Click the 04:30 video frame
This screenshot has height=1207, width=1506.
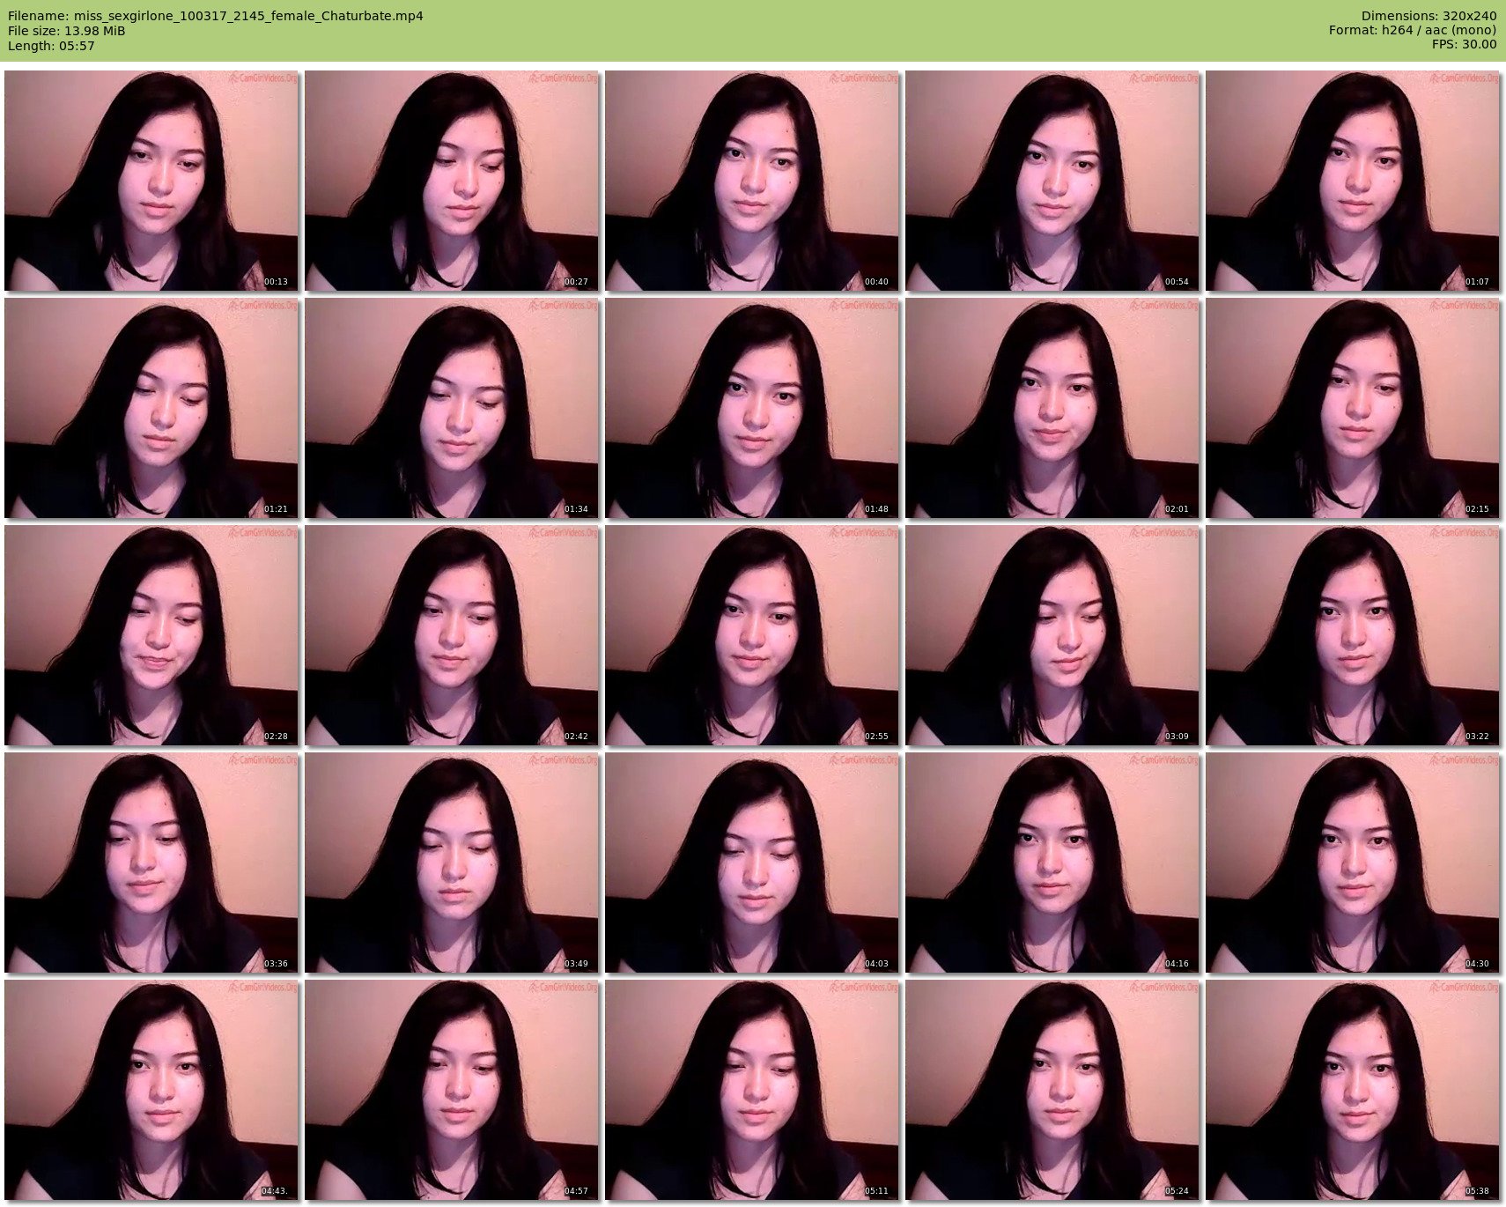1353,863
